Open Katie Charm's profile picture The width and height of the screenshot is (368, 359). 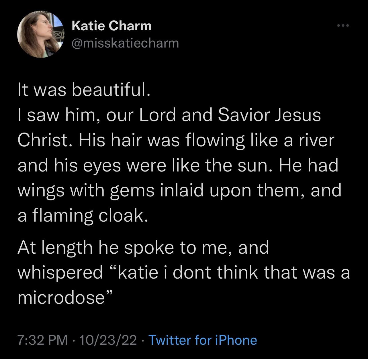pos(40,34)
